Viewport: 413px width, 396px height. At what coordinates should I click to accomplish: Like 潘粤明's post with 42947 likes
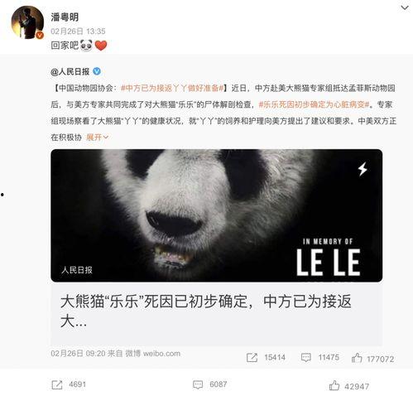tap(349, 386)
